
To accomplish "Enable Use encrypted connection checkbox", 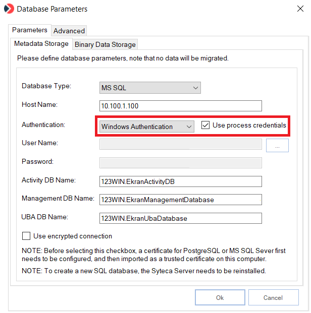I will click(x=26, y=236).
